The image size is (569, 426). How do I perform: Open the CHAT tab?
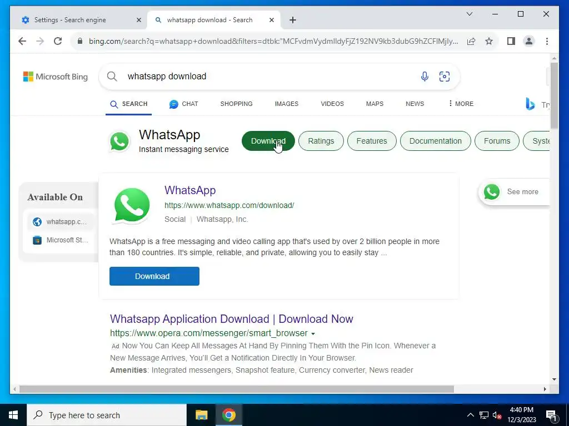[183, 104]
